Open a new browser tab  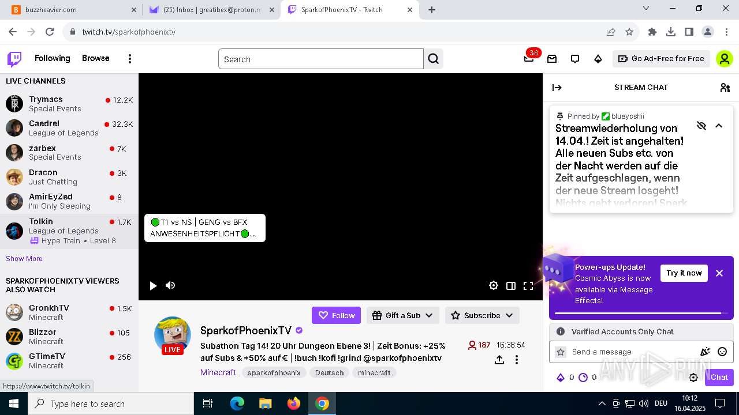pos(432,10)
